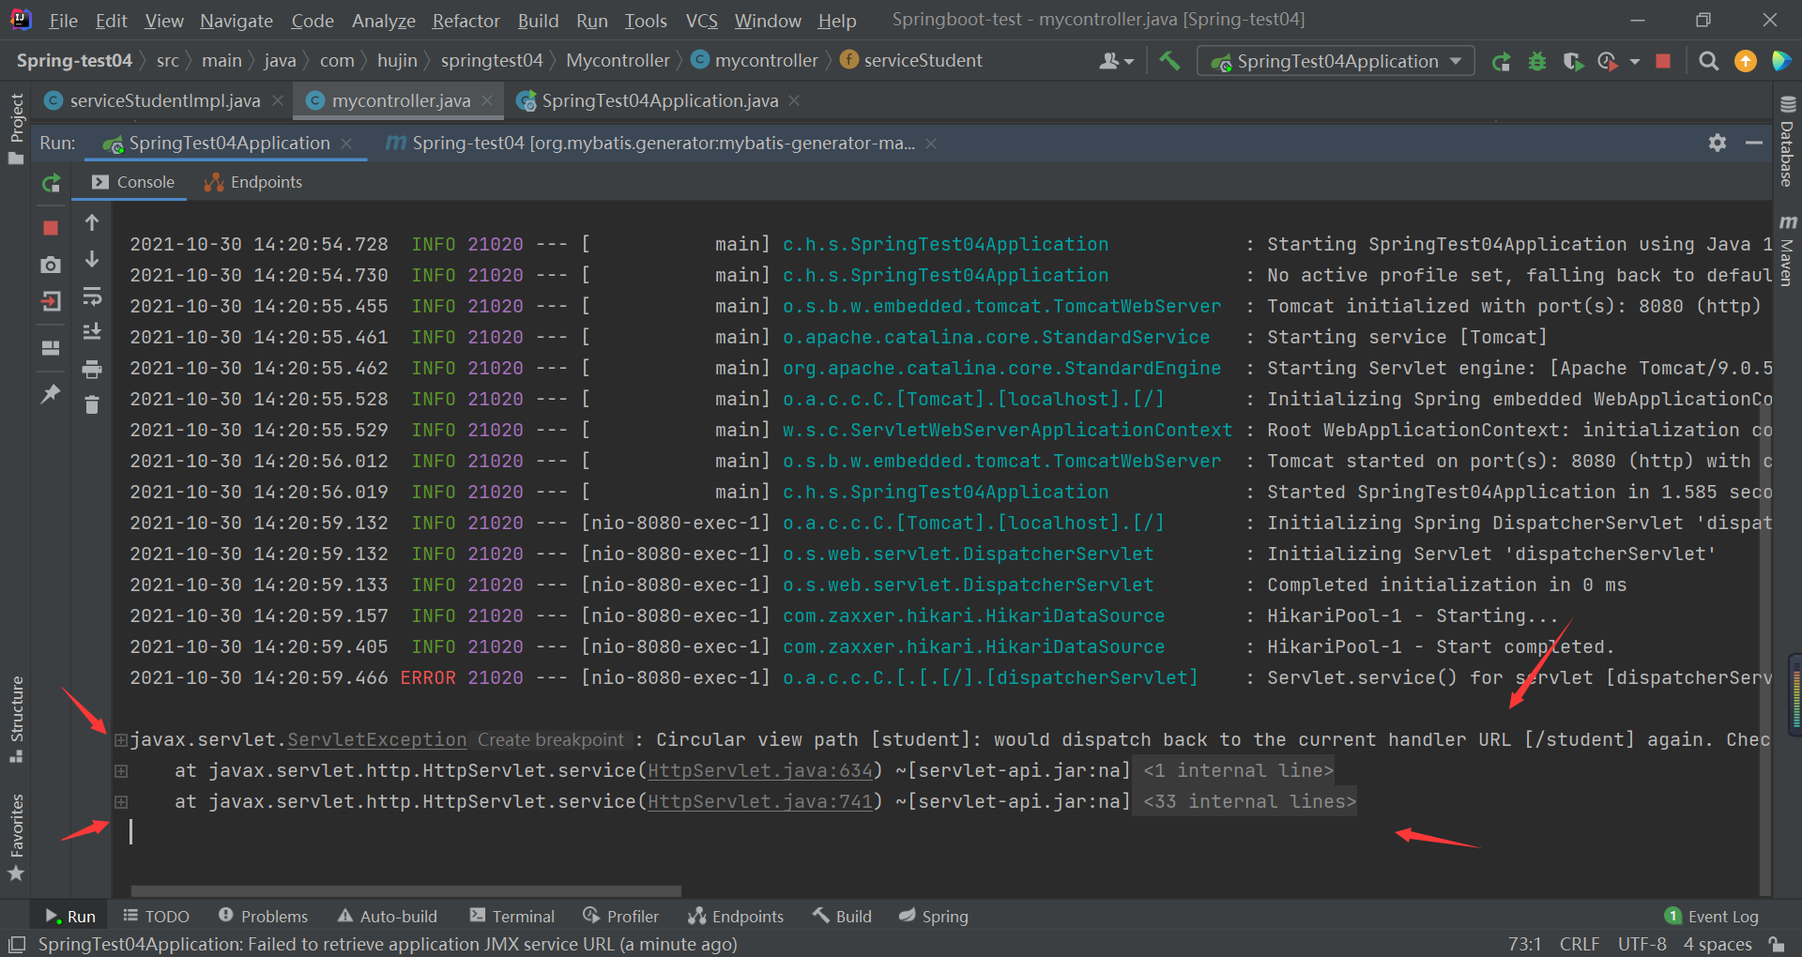Pin the Run tab with pin icon
The width and height of the screenshot is (1802, 957).
click(51, 394)
